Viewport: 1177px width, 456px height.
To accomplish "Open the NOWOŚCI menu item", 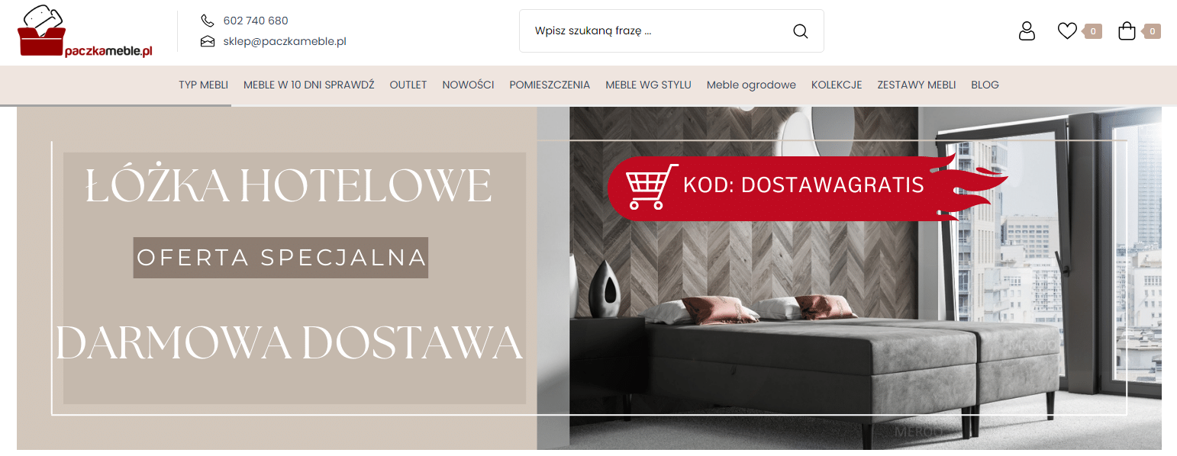I will coord(469,85).
